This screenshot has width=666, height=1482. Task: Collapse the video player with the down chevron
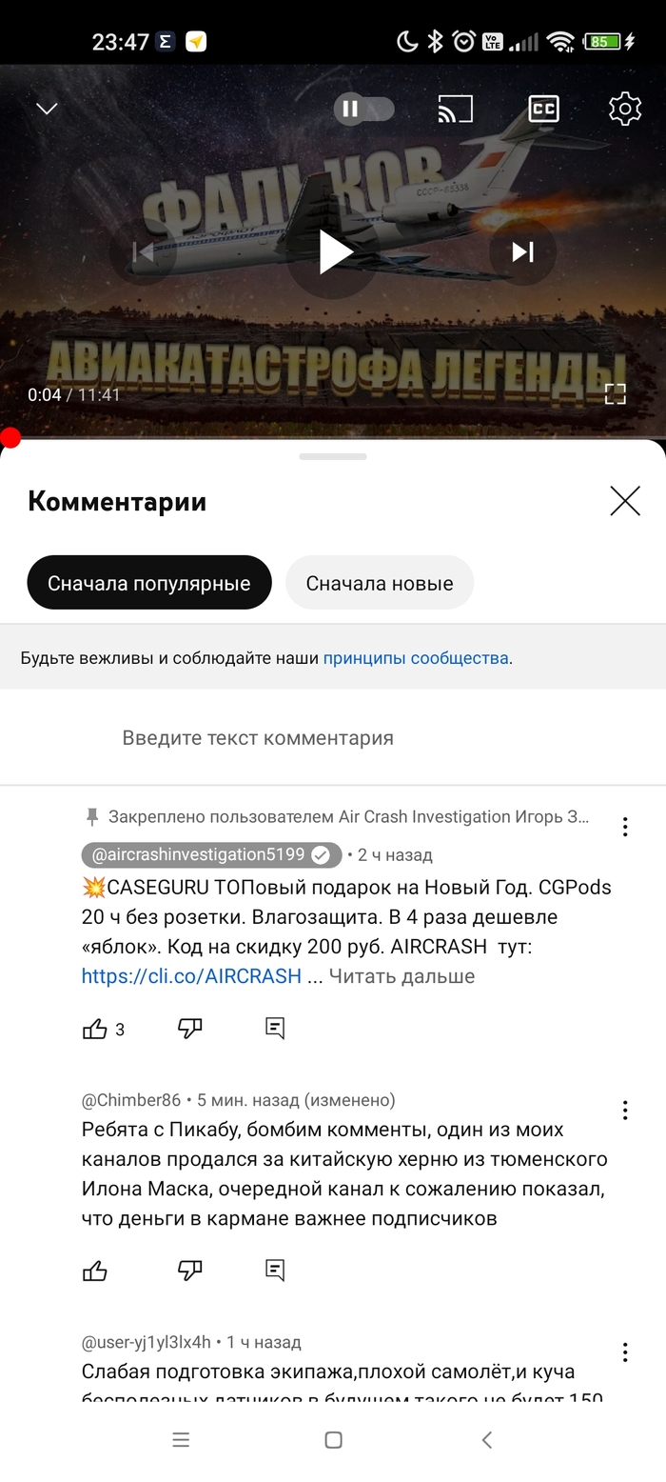tap(47, 109)
